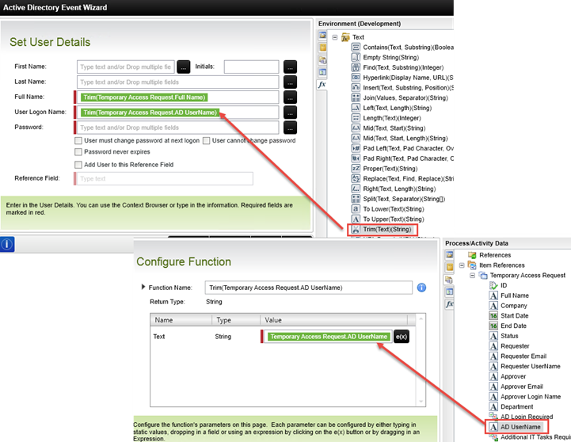Expand the Function Name disclosure arrow

143,287
